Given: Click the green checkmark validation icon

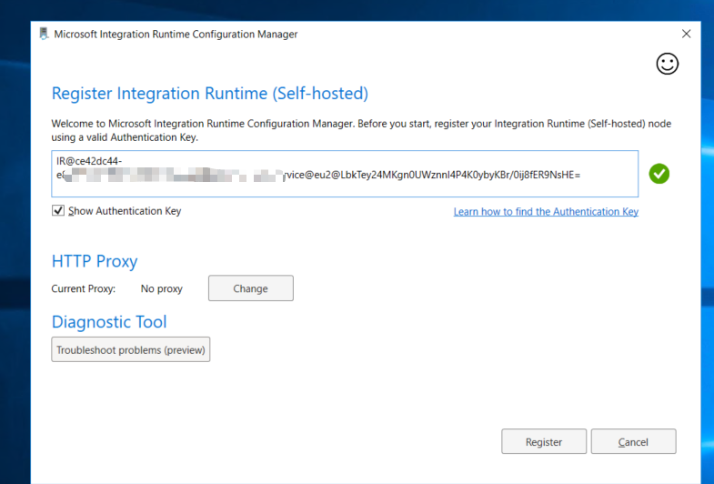Looking at the screenshot, I should [x=659, y=174].
